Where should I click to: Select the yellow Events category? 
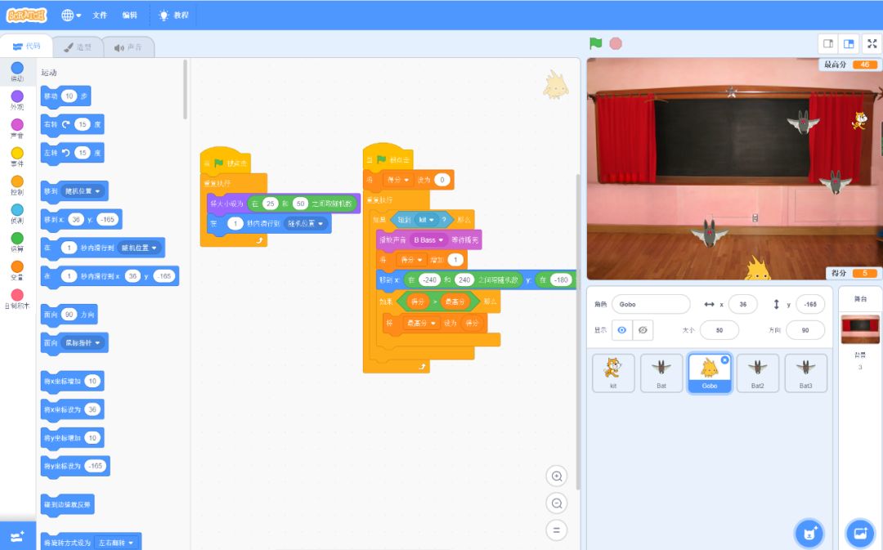(17, 156)
